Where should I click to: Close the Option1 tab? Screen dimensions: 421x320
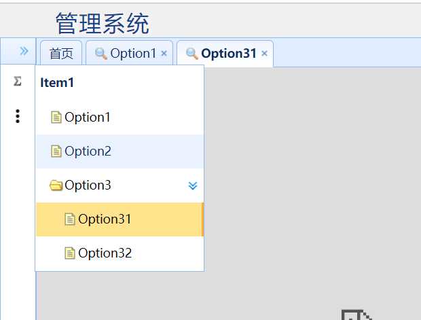(x=164, y=53)
